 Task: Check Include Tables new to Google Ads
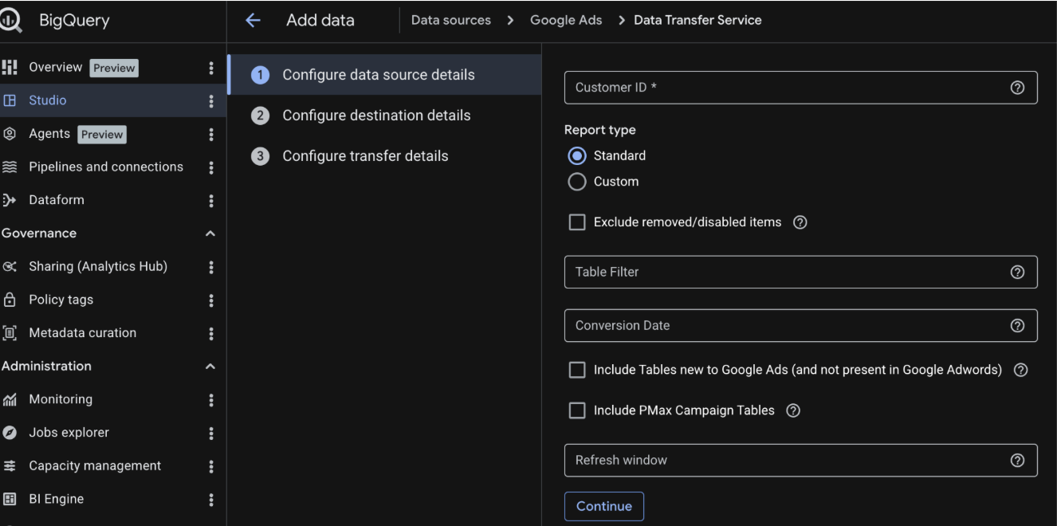pos(577,370)
